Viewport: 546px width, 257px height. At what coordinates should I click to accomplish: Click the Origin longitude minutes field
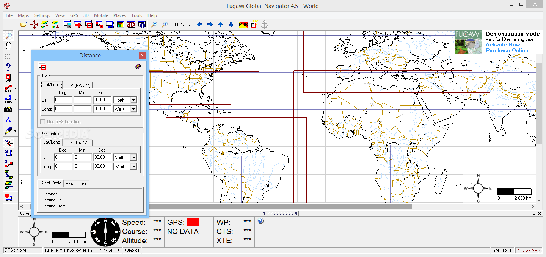(83, 109)
